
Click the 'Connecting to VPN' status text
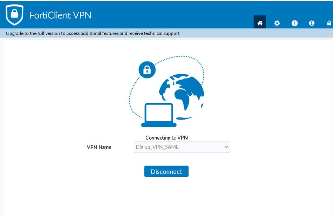click(x=166, y=137)
